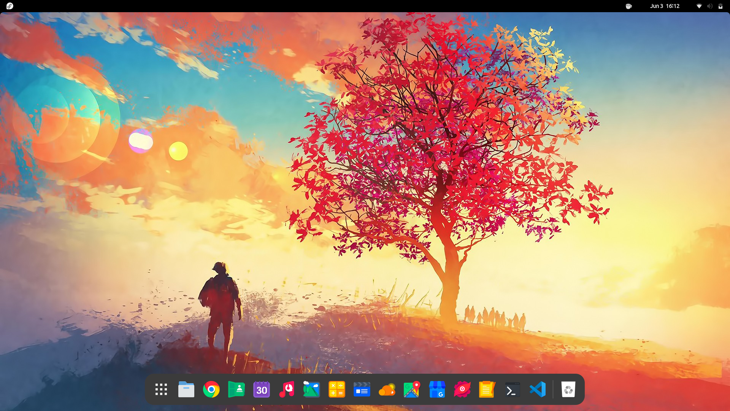730x411 pixels.
Task: Open the orange cloud weather app
Action: pyautogui.click(x=387, y=389)
